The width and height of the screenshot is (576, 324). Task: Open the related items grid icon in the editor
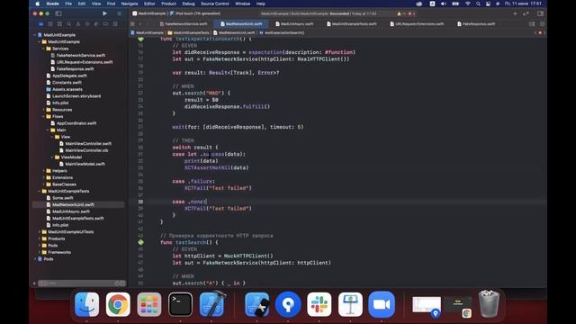132,24
